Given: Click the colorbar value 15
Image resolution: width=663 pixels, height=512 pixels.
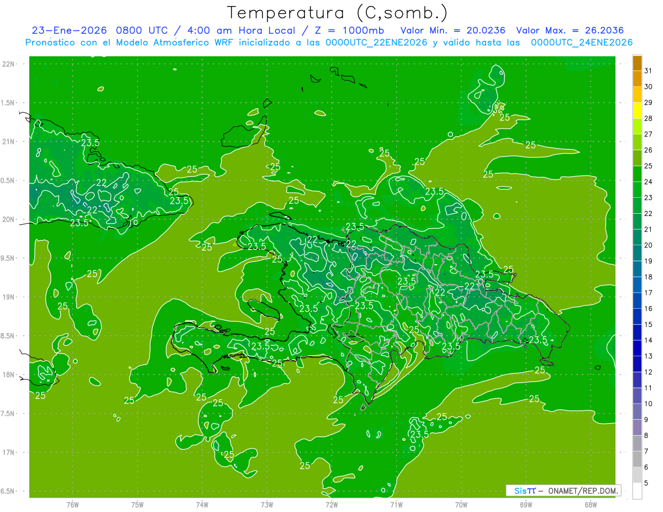Looking at the screenshot, I should click(649, 324).
